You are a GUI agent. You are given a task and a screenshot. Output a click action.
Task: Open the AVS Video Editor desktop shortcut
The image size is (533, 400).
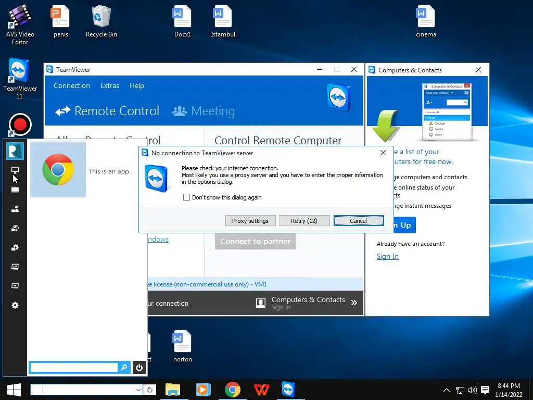tap(20, 24)
